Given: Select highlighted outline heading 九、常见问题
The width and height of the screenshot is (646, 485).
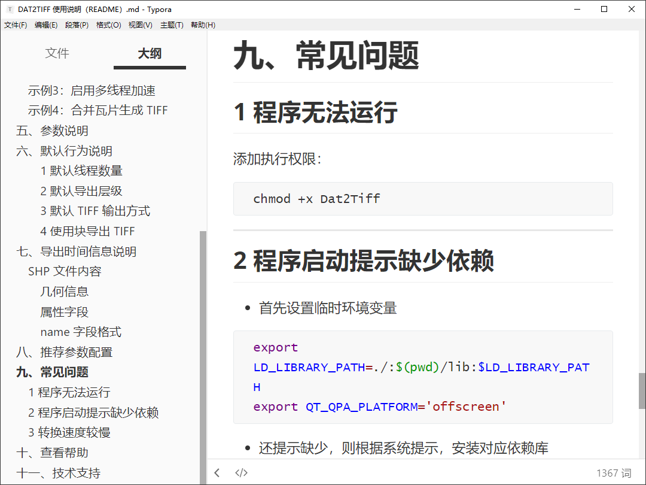Looking at the screenshot, I should [52, 372].
